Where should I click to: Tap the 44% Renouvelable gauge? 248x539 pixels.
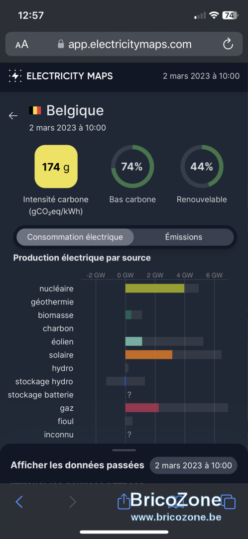pyautogui.click(x=202, y=166)
